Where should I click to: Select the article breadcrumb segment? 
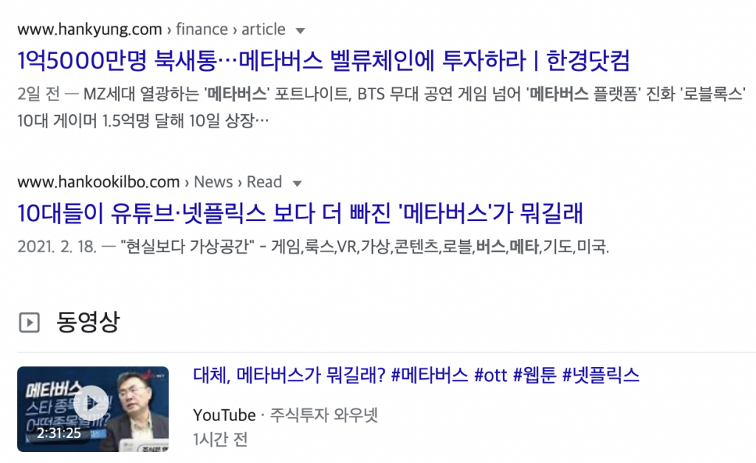coord(264,29)
